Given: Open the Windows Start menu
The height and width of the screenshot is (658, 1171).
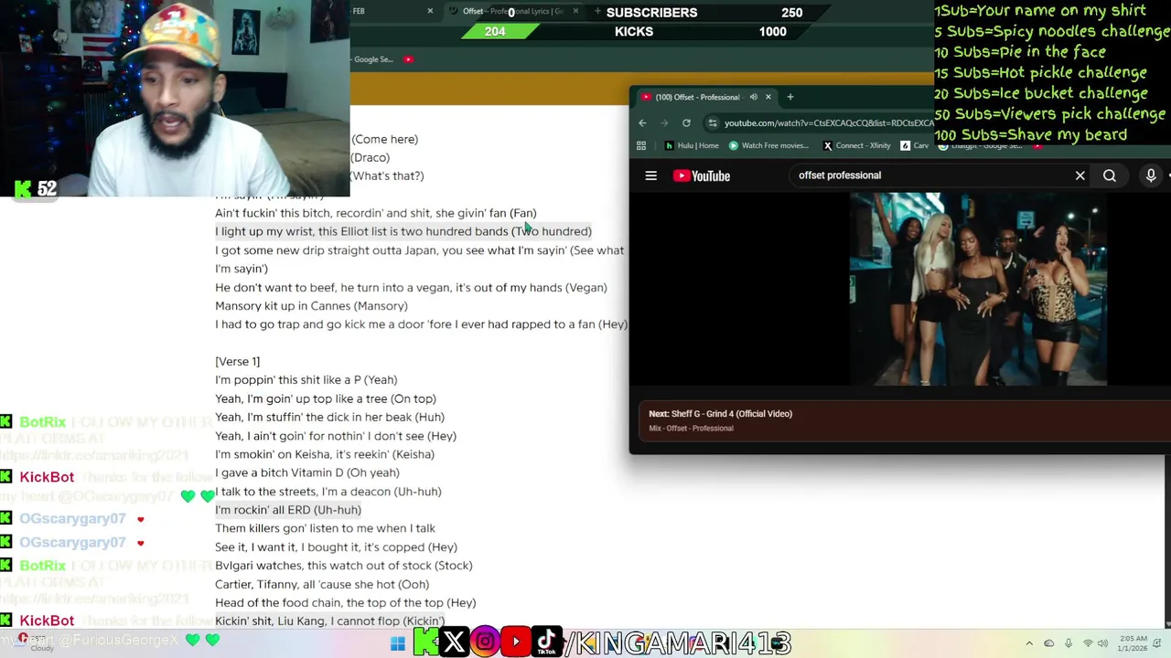Looking at the screenshot, I should [397, 643].
